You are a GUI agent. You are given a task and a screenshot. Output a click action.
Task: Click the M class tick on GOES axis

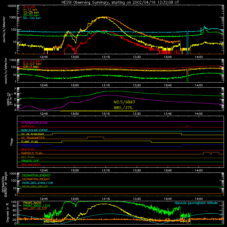[15, 94]
